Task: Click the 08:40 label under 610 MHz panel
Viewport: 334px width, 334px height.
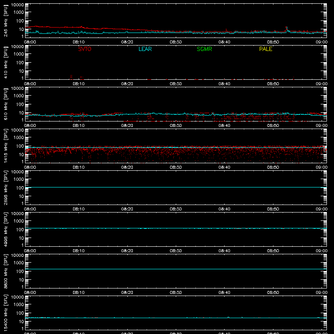Action: click(x=224, y=126)
